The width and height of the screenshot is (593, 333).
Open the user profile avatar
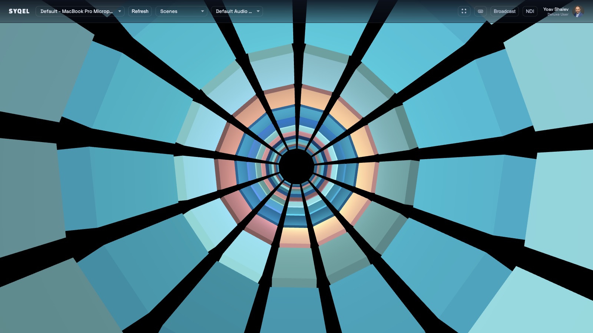[578, 11]
